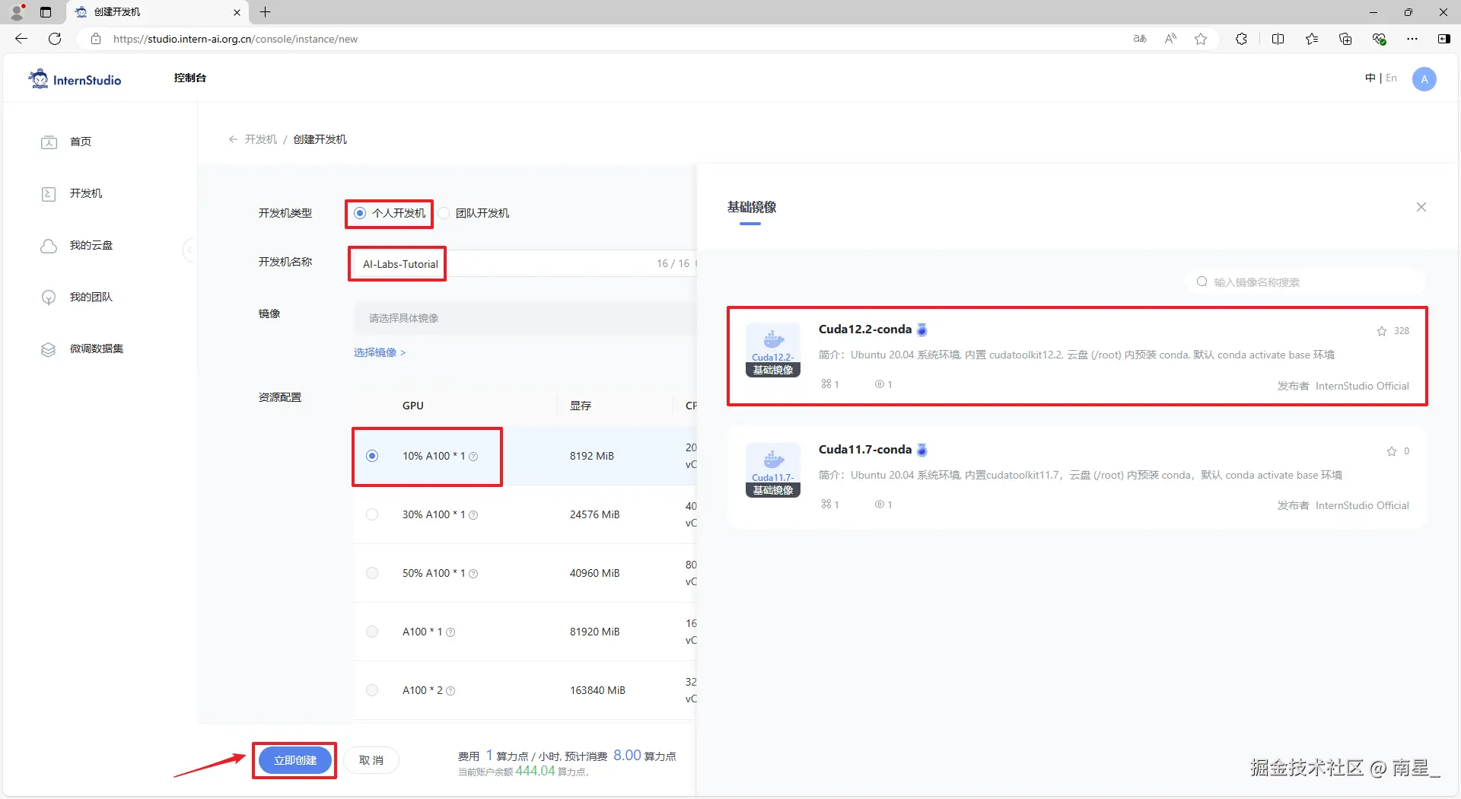Click the 开发机名称 input field
The height and width of the screenshot is (799, 1461).
[x=525, y=263]
